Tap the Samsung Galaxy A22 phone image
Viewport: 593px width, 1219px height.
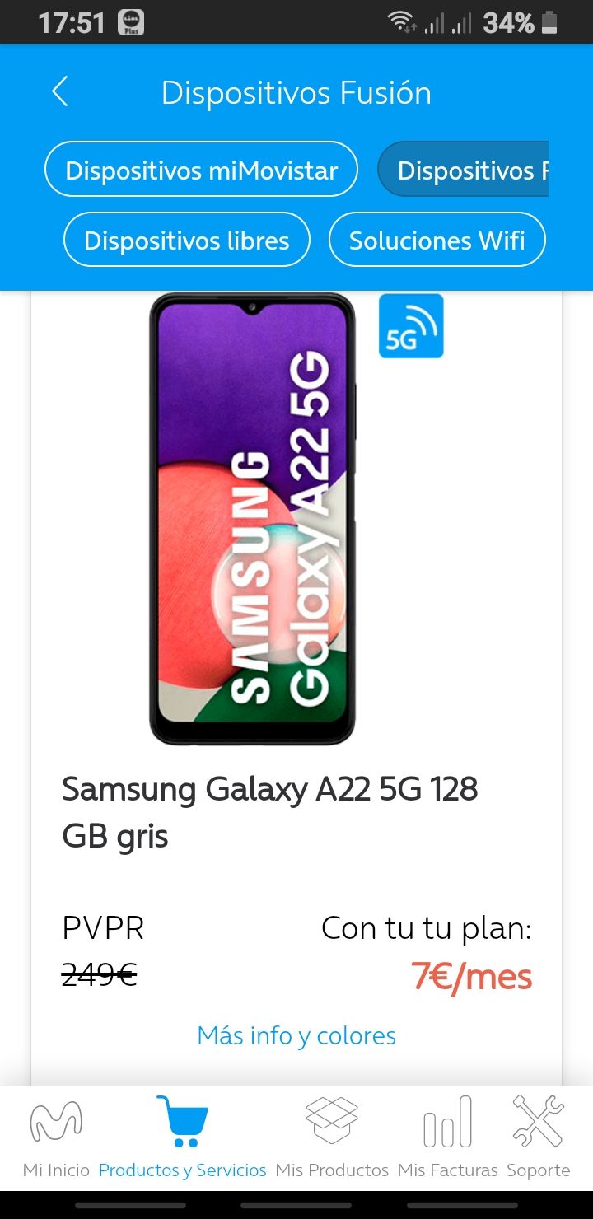[x=252, y=519]
